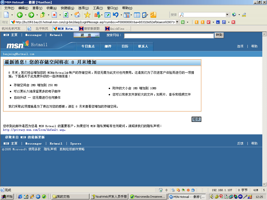Click the network computers icon in the system tray

(x=231, y=197)
